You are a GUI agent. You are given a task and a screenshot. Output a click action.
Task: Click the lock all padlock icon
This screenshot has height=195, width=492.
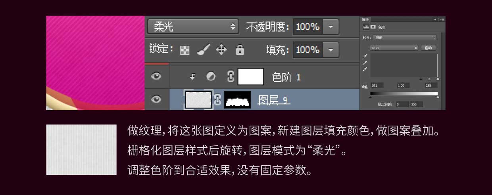tap(240, 50)
